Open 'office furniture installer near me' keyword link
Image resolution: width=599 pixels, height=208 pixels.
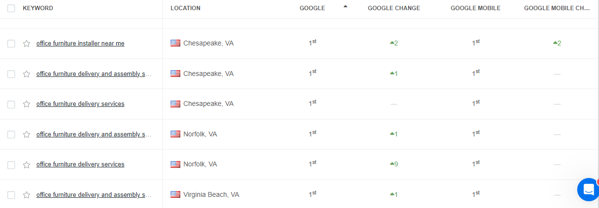[80, 44]
